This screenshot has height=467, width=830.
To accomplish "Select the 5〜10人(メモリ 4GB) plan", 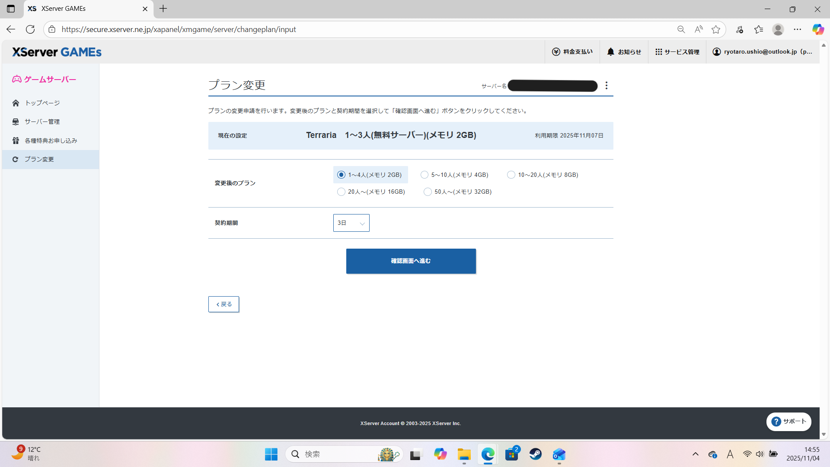I will (x=425, y=175).
